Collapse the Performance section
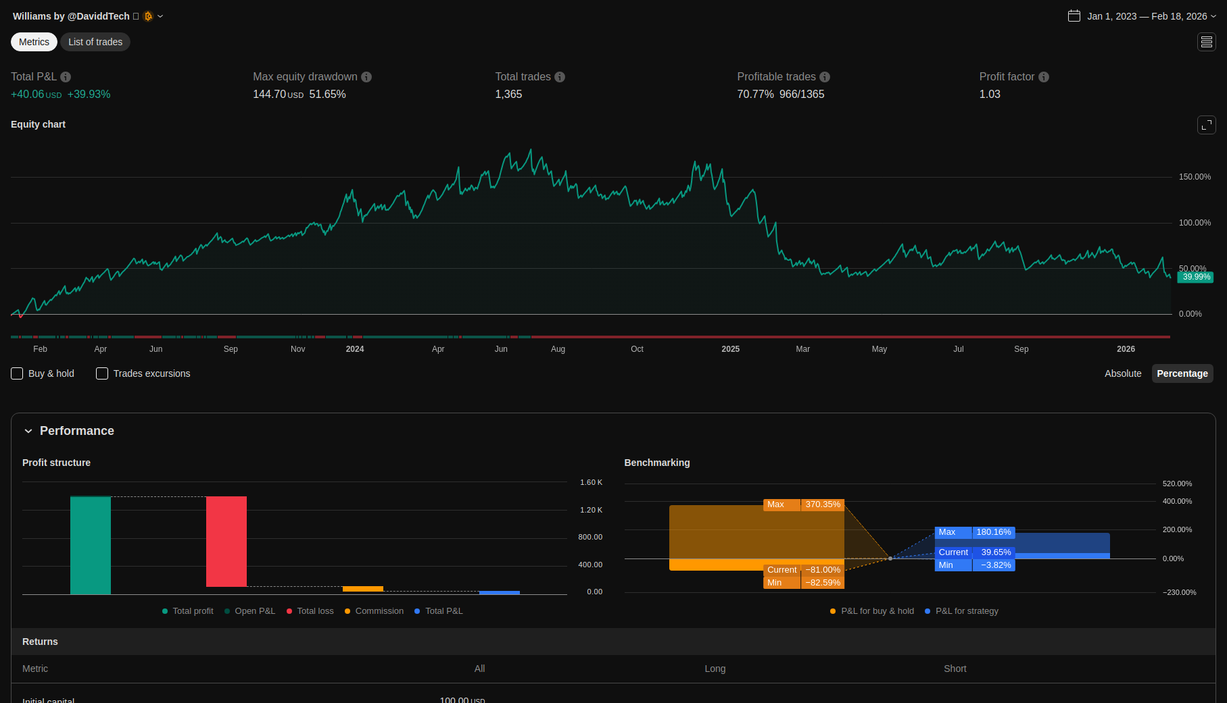Screen dimensions: 1227x703 click(28, 431)
